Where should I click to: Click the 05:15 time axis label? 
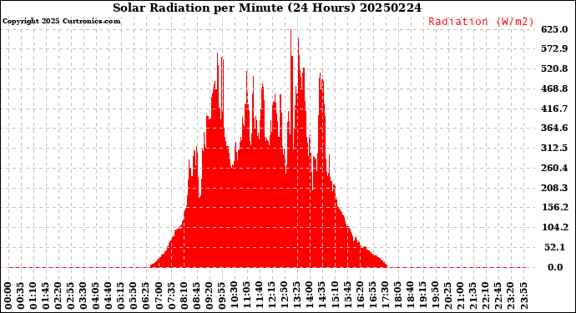click(121, 296)
